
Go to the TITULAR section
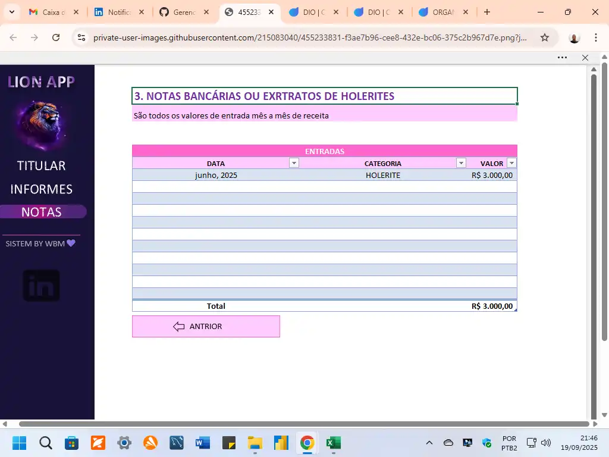click(41, 165)
